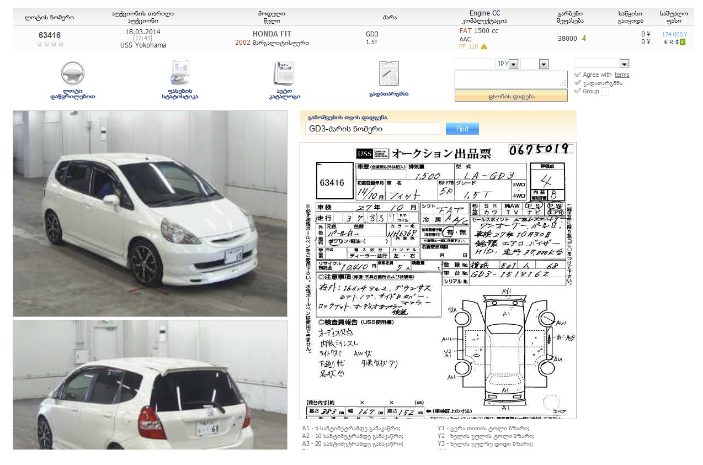Click the 2002 year text
Viewport: 703px width, 465px height.
pos(243,43)
